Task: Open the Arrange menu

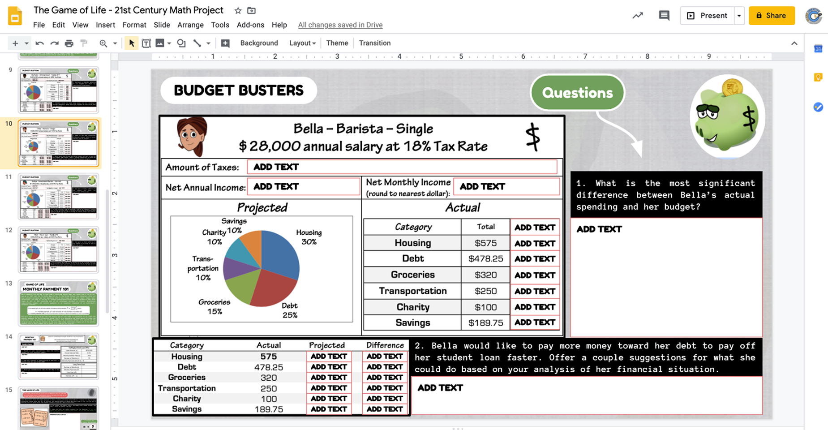Action: click(x=190, y=25)
